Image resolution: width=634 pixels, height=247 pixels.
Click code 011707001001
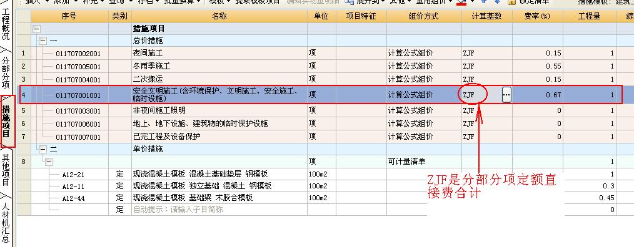point(78,95)
